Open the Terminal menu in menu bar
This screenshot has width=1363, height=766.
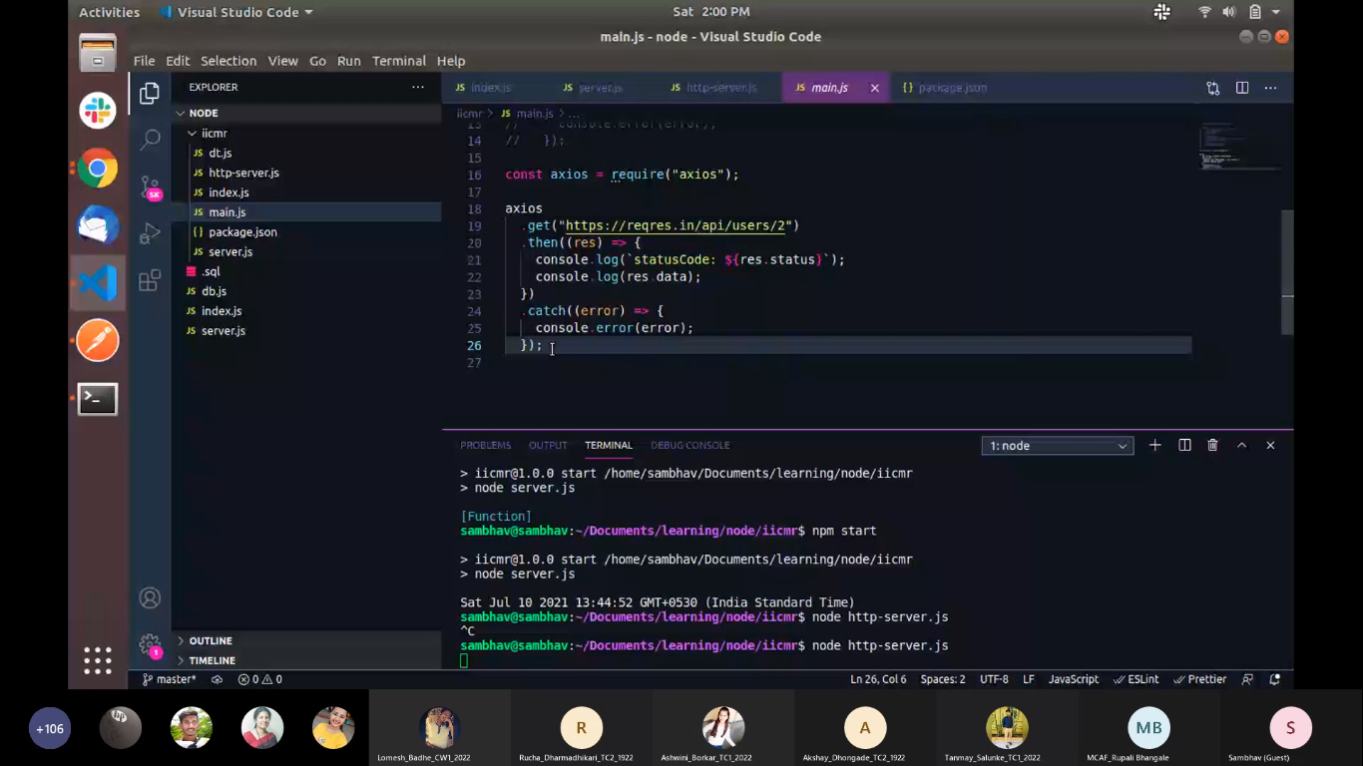tap(398, 61)
